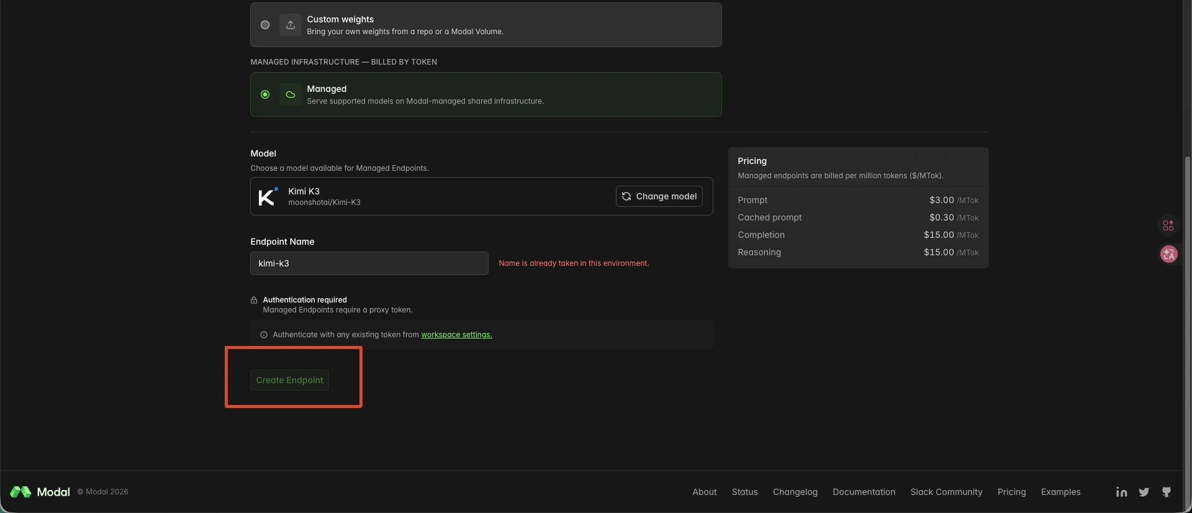1192x513 pixels.
Task: Open the Pricing footer link
Action: pyautogui.click(x=1011, y=492)
